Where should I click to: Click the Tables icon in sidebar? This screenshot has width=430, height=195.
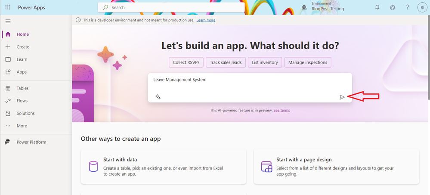point(8,88)
